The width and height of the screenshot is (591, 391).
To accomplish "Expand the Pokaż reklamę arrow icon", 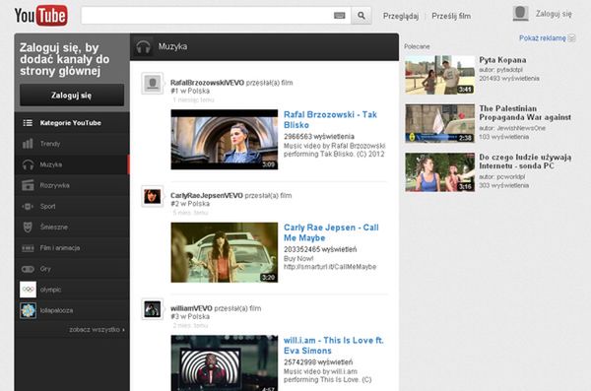I will [571, 38].
